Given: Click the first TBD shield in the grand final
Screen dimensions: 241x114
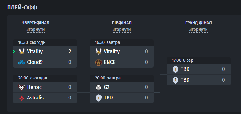Looking at the screenshot, I should (175, 69).
